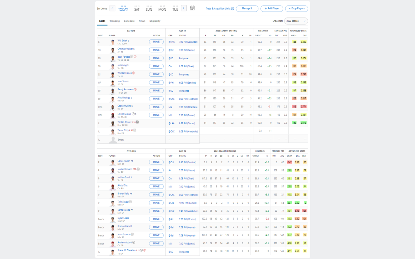The image size is (415, 259).
Task: Select MON lineup date
Action: [162, 8]
